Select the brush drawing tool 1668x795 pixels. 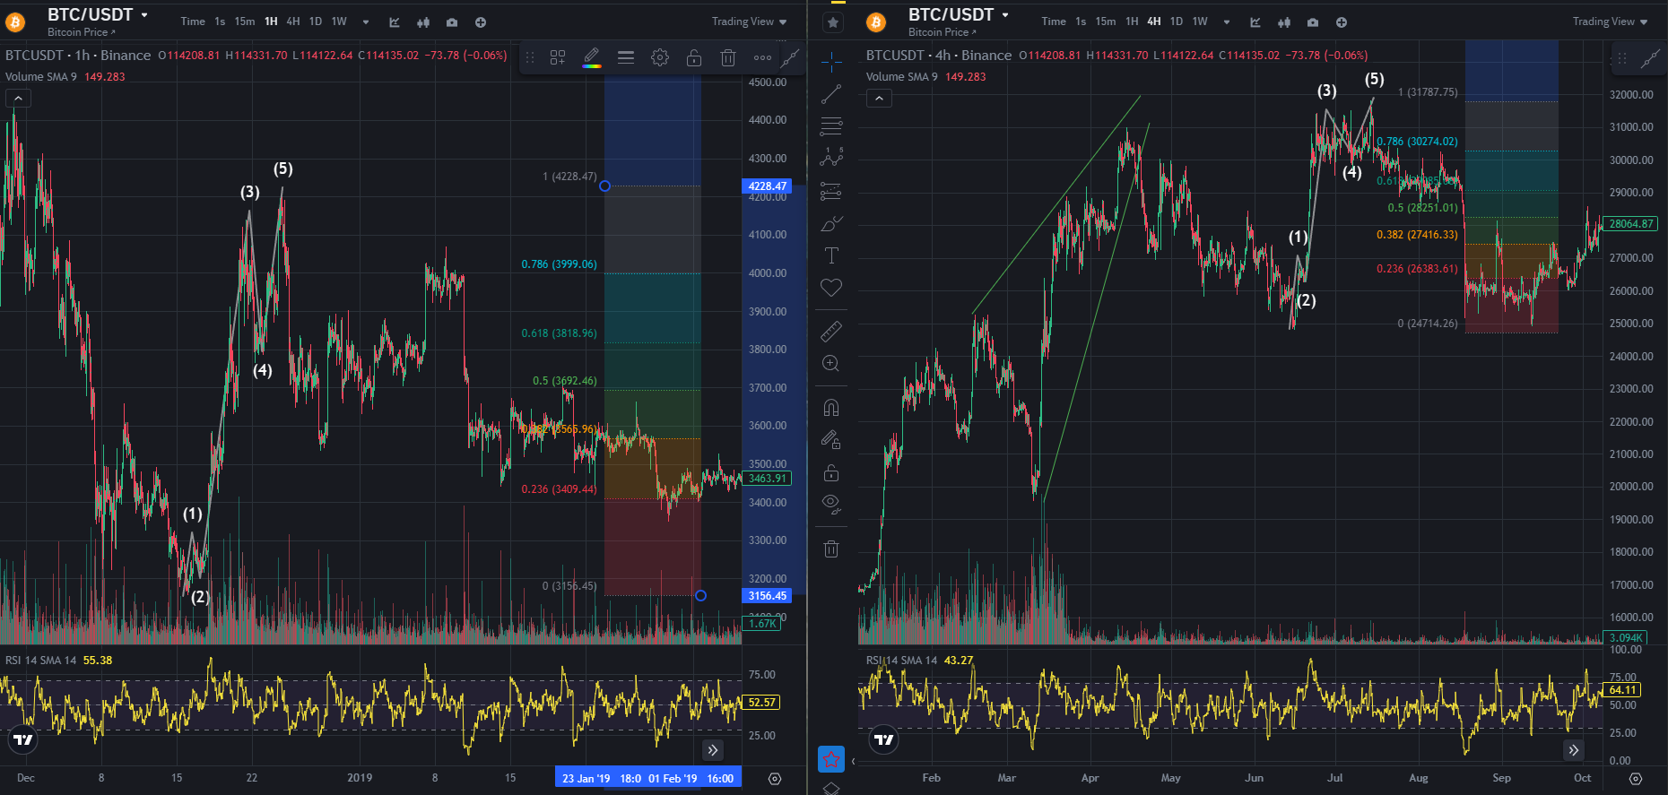(x=831, y=223)
